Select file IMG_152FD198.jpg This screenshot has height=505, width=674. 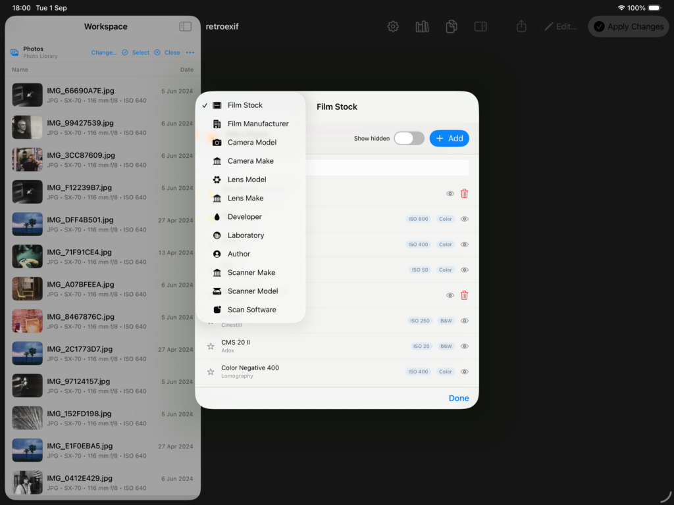[x=103, y=418]
